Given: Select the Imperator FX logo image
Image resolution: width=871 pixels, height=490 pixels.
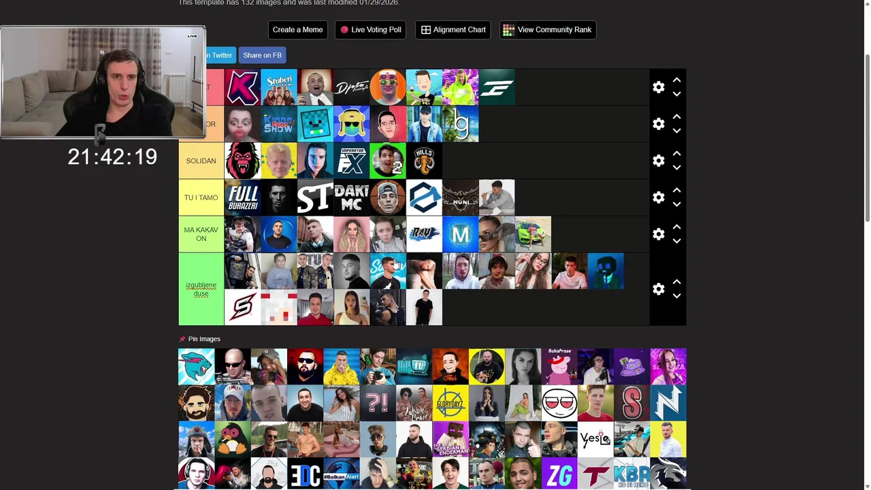Looking at the screenshot, I should coord(352,161).
